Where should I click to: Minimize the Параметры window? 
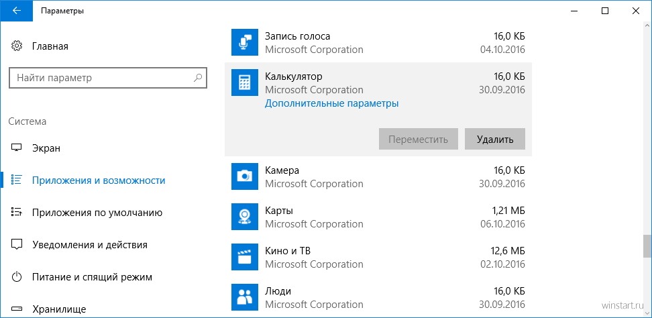[575, 11]
